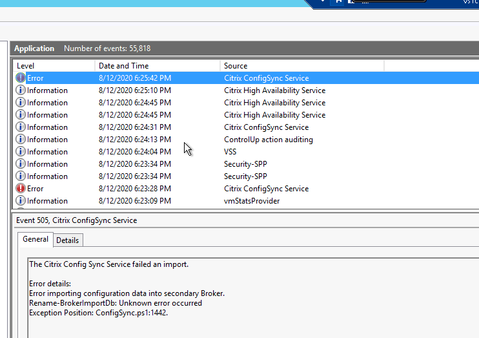Click the 8/12/2020 6:23:09 PM date cell
The image size is (479, 338).
tap(135, 200)
